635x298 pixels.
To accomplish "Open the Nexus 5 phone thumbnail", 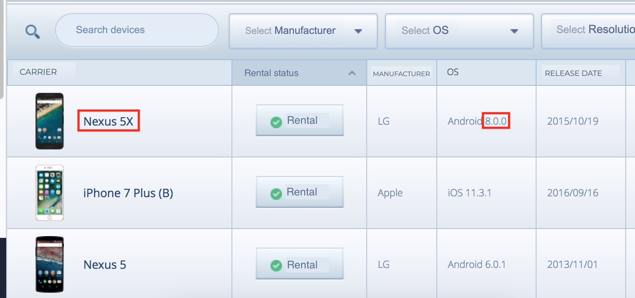I will coord(50,265).
